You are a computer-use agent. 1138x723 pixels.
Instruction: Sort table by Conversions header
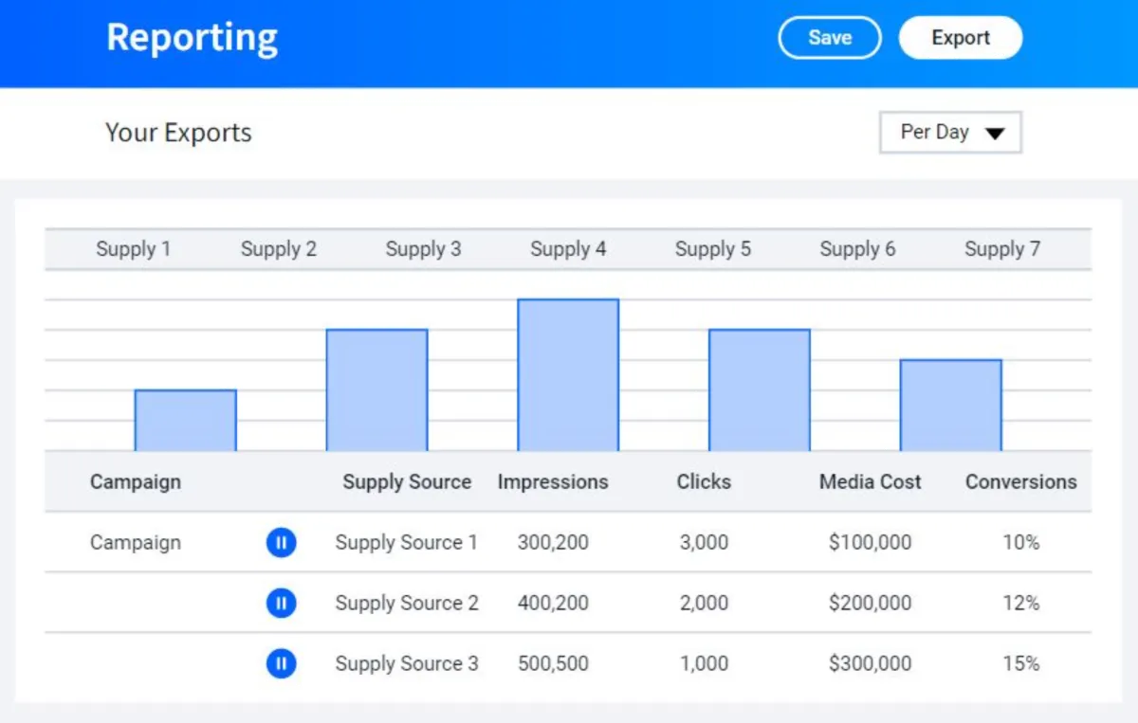click(1020, 481)
